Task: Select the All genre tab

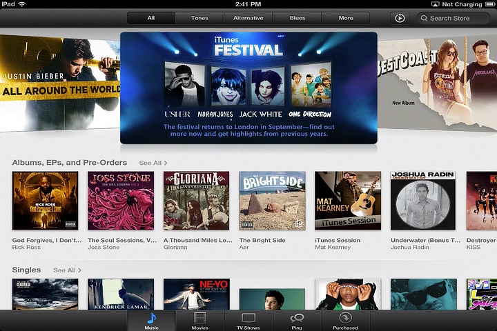Action: (151, 18)
